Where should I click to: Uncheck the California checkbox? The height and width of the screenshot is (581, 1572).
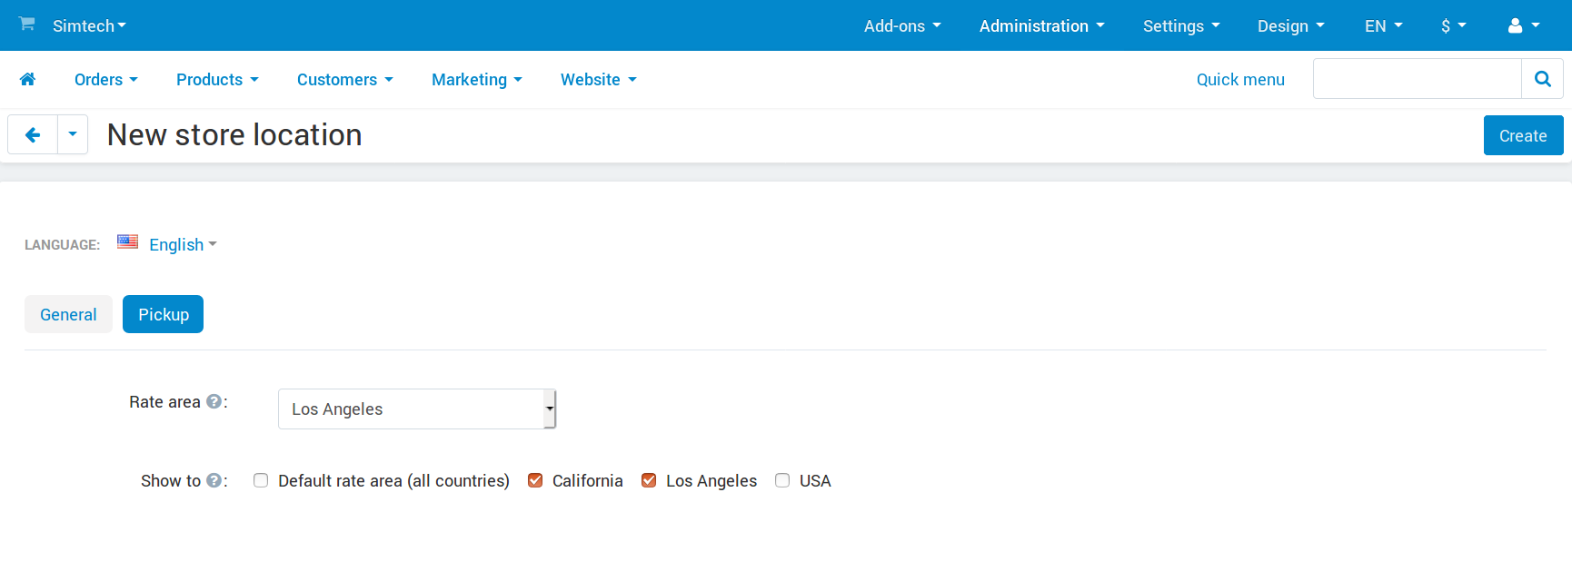(535, 480)
